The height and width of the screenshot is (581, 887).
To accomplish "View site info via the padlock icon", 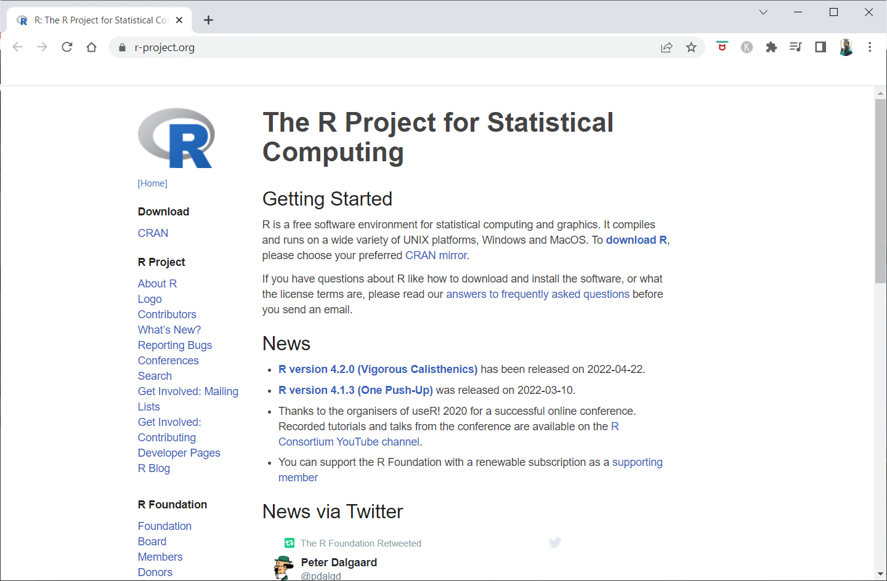I will click(x=122, y=47).
